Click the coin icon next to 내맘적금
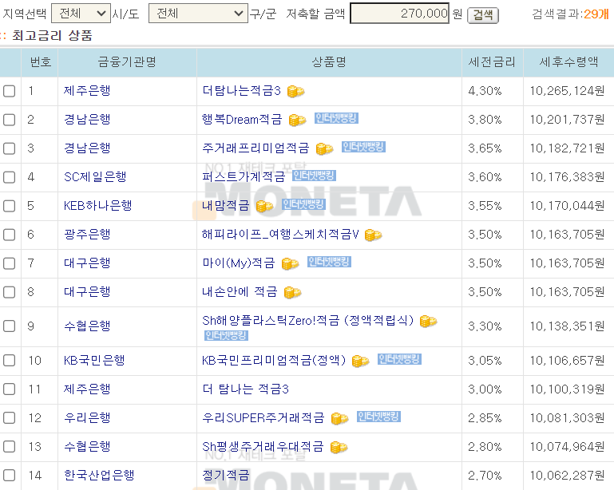This screenshot has width=614, height=490. 264,206
